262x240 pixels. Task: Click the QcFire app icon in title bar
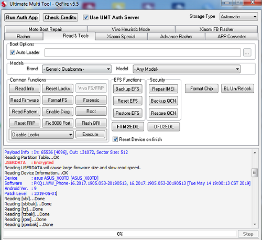[x=4, y=4]
